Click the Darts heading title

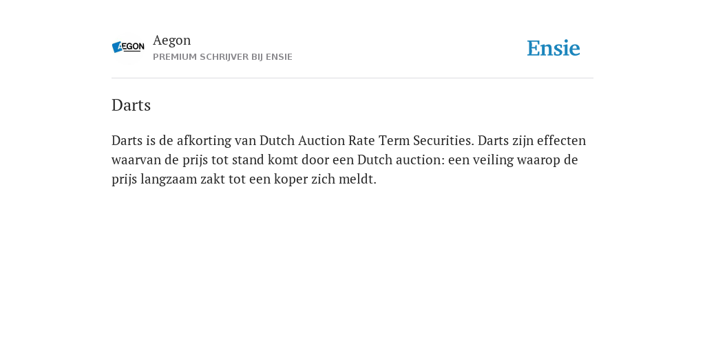[131, 105]
